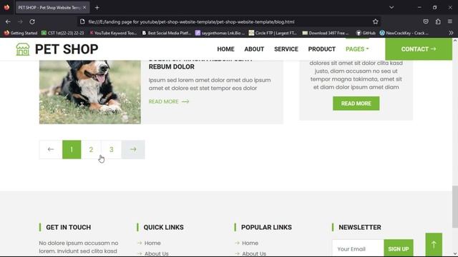This screenshot has height=257, width=458.
Task: Open the Pocket save icon in the toolbar
Action: (x=426, y=21)
